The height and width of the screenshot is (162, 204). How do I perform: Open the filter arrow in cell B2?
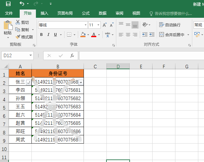tap(81, 83)
